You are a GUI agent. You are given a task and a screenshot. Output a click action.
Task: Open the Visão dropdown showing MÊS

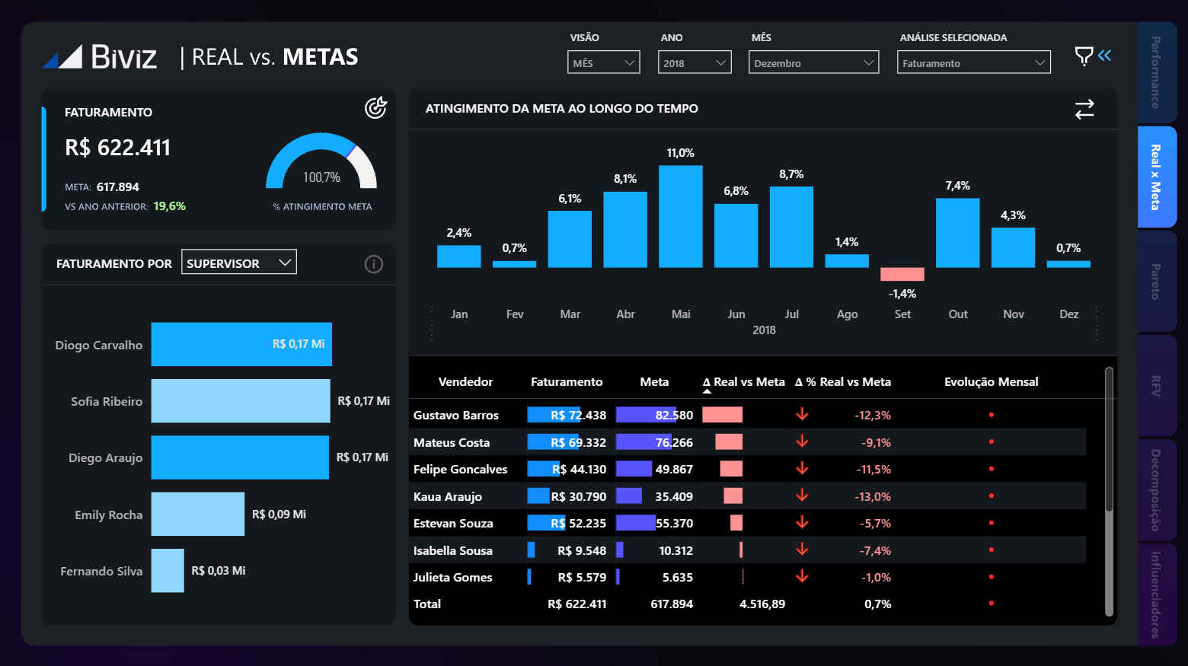pos(604,62)
